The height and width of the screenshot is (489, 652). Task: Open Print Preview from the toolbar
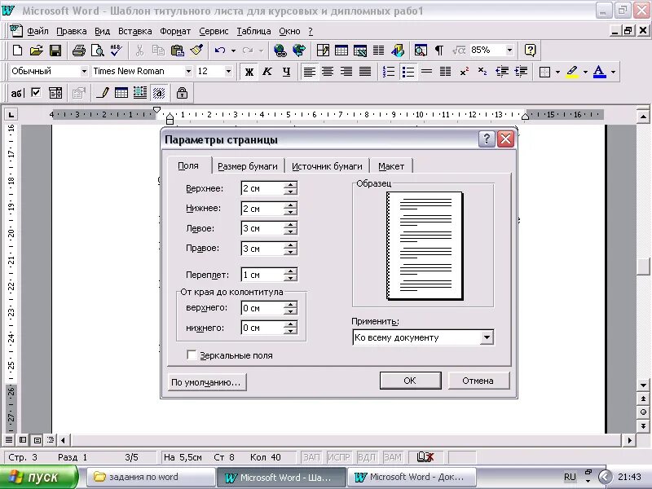pos(97,51)
